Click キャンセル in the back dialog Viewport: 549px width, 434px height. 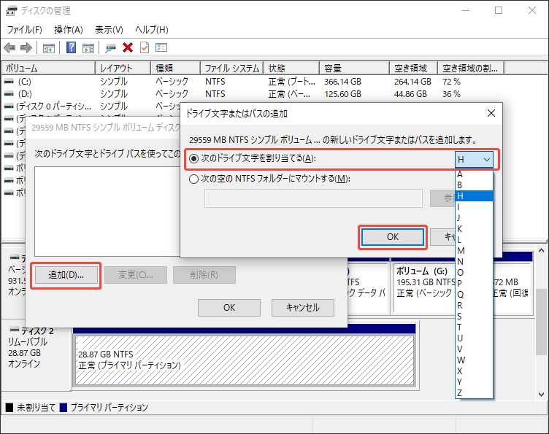(x=303, y=308)
